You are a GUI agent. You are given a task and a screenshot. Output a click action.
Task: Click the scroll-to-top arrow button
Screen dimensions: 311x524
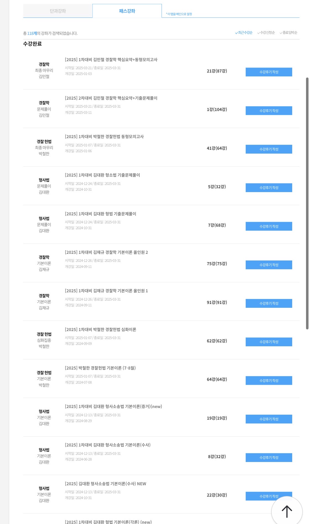coord(287,511)
